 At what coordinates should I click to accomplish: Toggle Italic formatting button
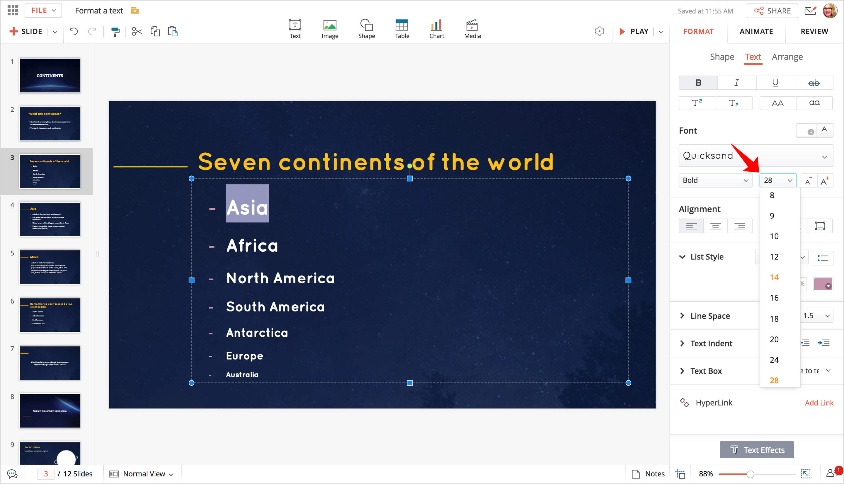737,83
